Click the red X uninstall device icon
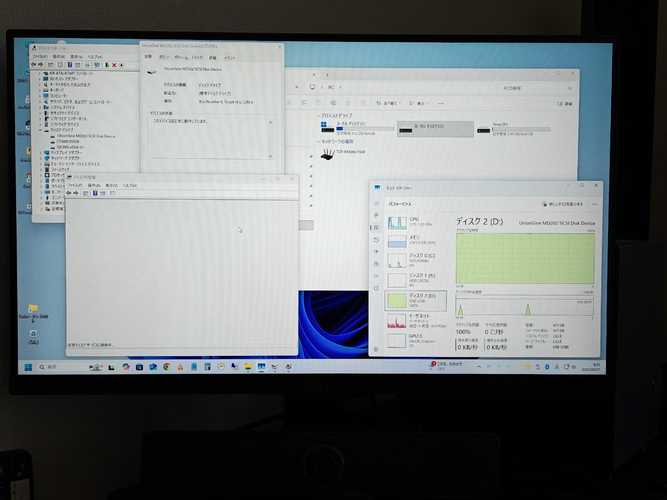The height and width of the screenshot is (500, 667). [x=114, y=65]
